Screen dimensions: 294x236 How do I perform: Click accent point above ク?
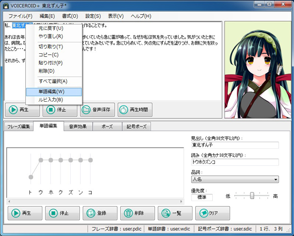point(61,160)
